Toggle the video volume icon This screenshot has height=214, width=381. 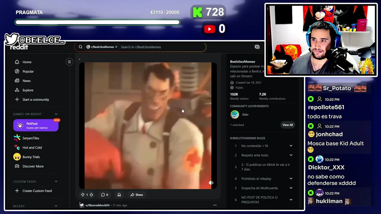coord(211,183)
